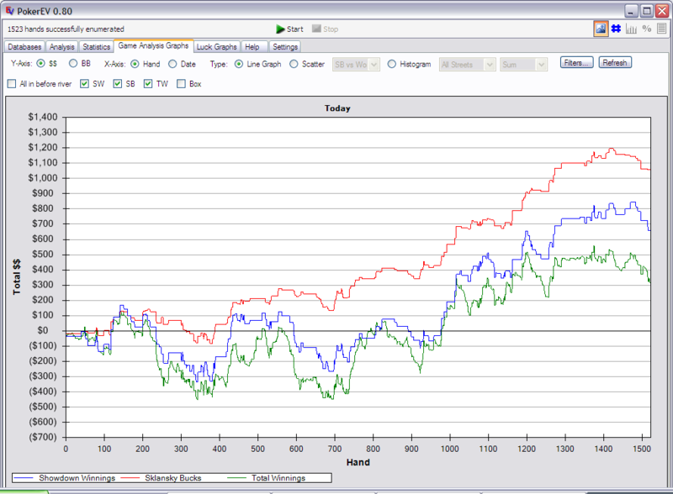Click the green Total Winnings legend entry
The image size is (673, 494).
266,478
